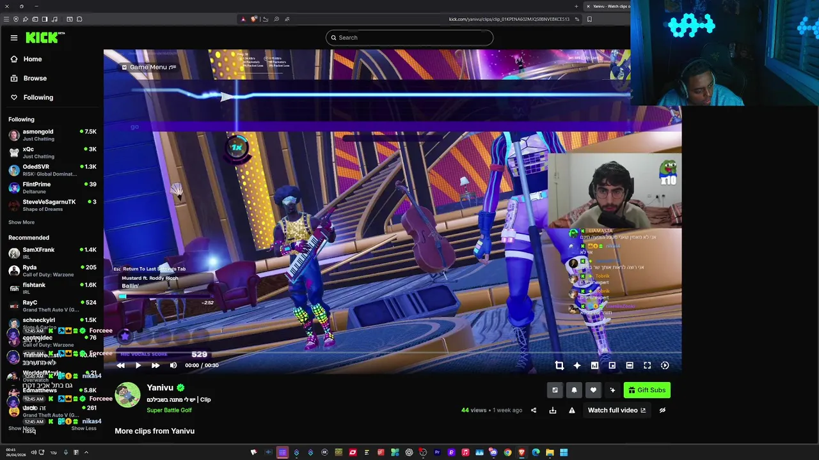Collapse Recommended list with Show Less
Screen dimensions: 819x460
tap(83, 428)
